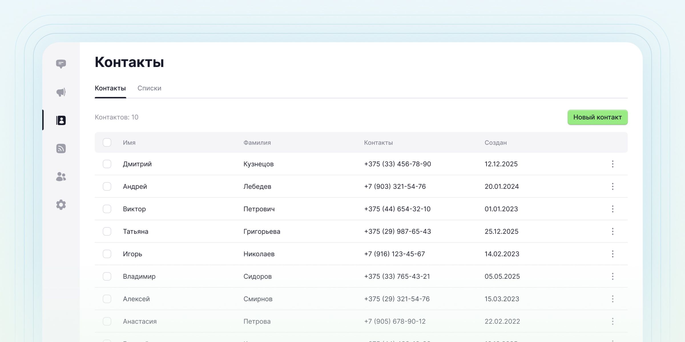Click the Контактов: 10 counter text

coord(116,117)
